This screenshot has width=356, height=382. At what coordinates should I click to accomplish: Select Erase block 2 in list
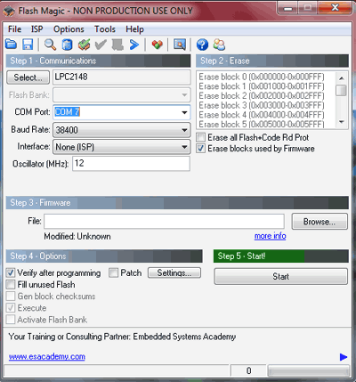(x=262, y=96)
